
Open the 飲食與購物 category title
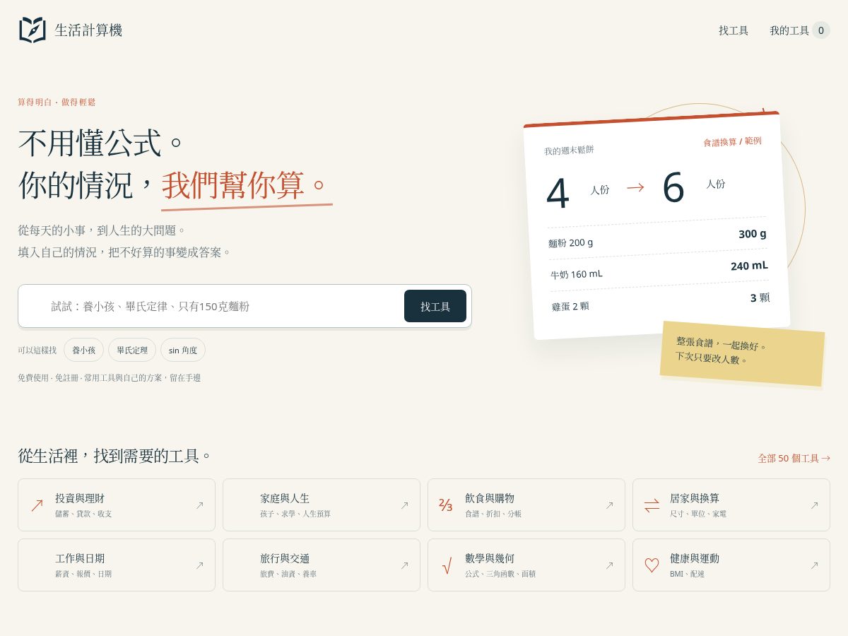point(490,498)
